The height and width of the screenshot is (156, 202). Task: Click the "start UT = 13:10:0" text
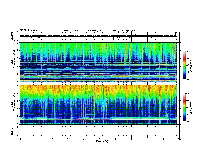click(x=123, y=31)
